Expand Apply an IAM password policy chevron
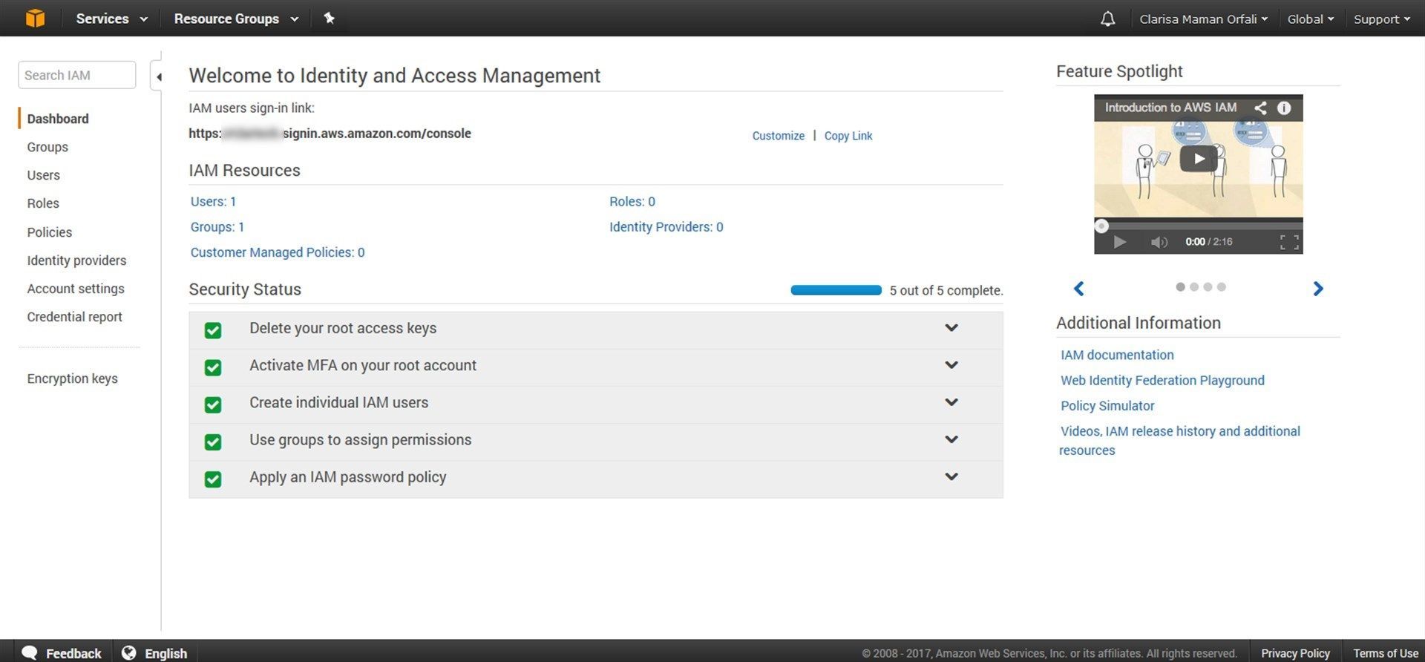Viewport: 1425px width, 662px height. [951, 476]
